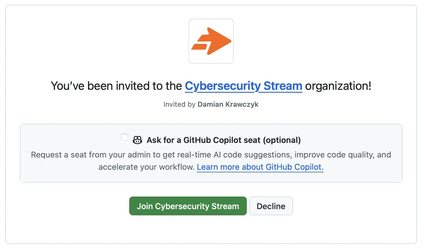Click the "(optional)" text in Copilot label
The image size is (424, 252).
coord(282,140)
